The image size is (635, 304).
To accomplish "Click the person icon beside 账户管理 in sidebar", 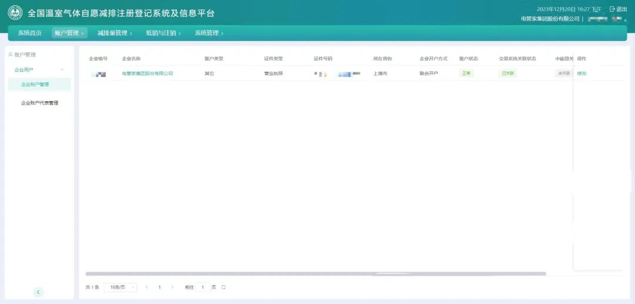I will coord(10,55).
